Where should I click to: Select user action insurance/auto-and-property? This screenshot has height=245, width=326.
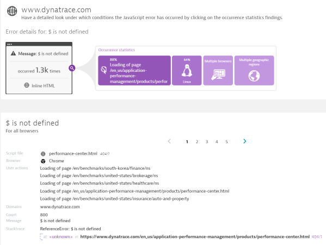[x=114, y=199]
